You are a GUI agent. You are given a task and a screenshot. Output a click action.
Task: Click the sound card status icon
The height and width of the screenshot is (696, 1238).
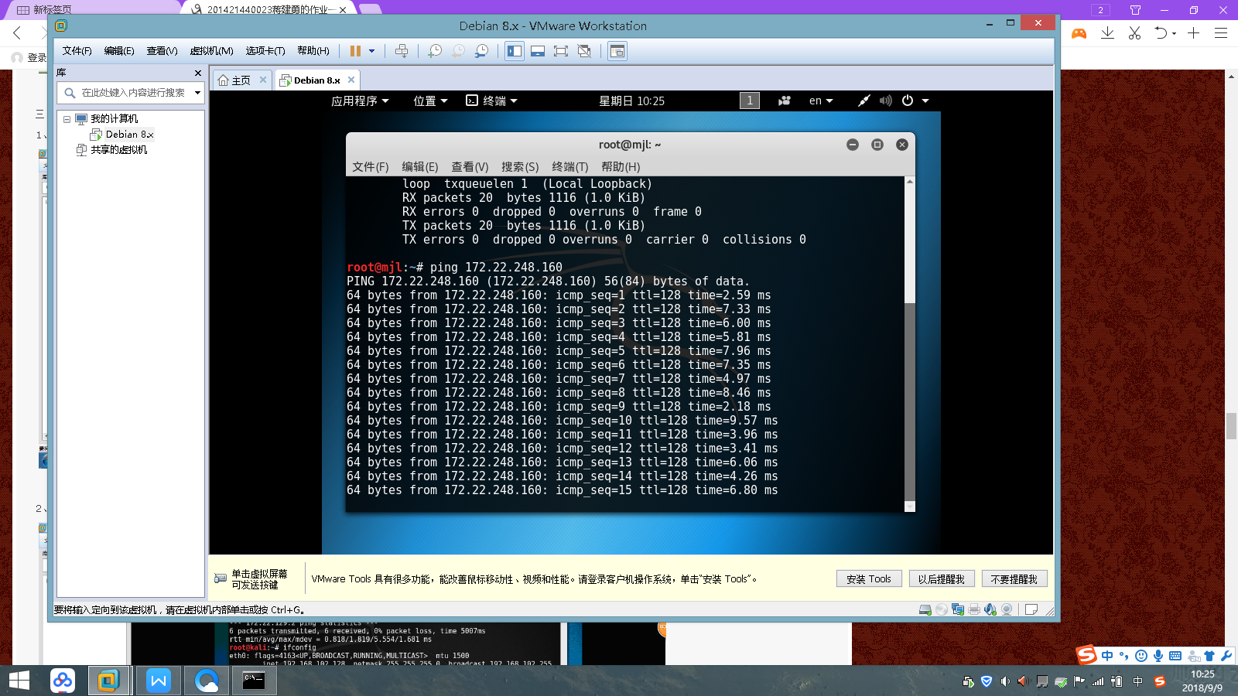point(990,609)
